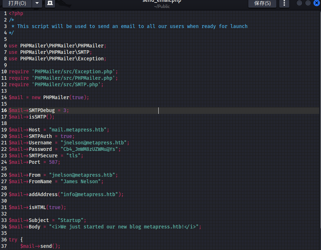The height and width of the screenshot is (250, 321).
Task: Create a new document with tab icon
Action: point(50,3)
